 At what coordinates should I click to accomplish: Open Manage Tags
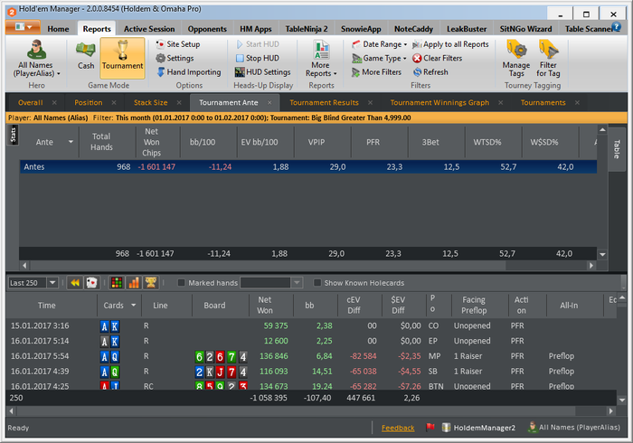point(516,59)
